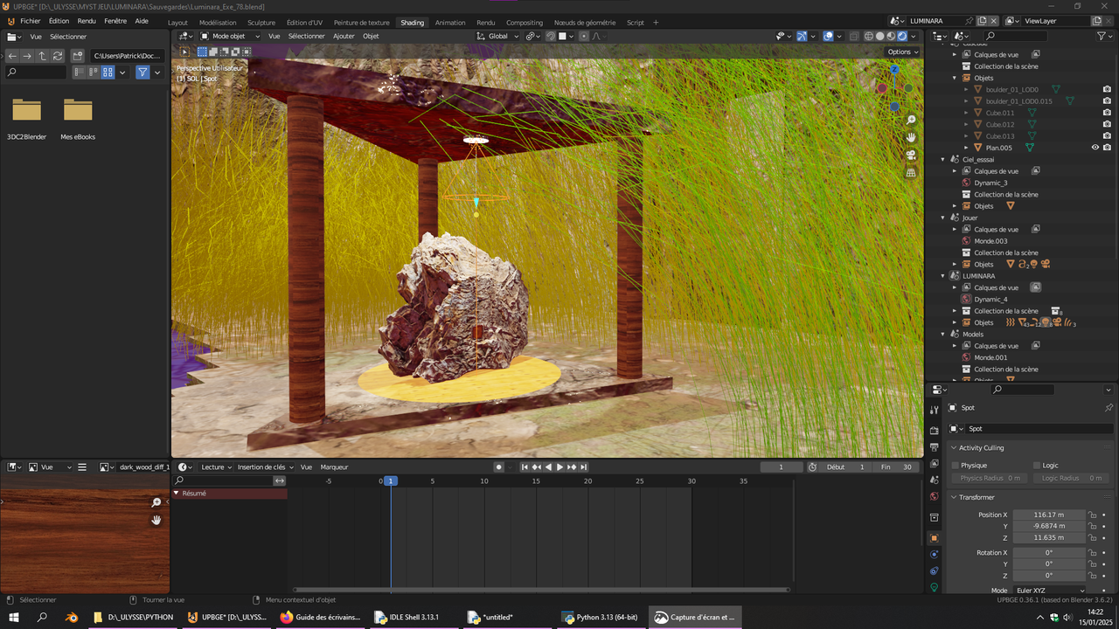Open the viewport Objet menu

(x=371, y=37)
